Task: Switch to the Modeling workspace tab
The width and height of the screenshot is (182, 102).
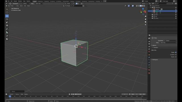Action: (47, 1)
